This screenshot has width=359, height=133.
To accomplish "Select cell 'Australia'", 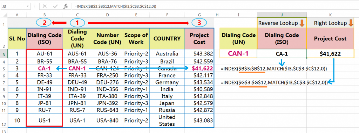I will click(167, 54).
